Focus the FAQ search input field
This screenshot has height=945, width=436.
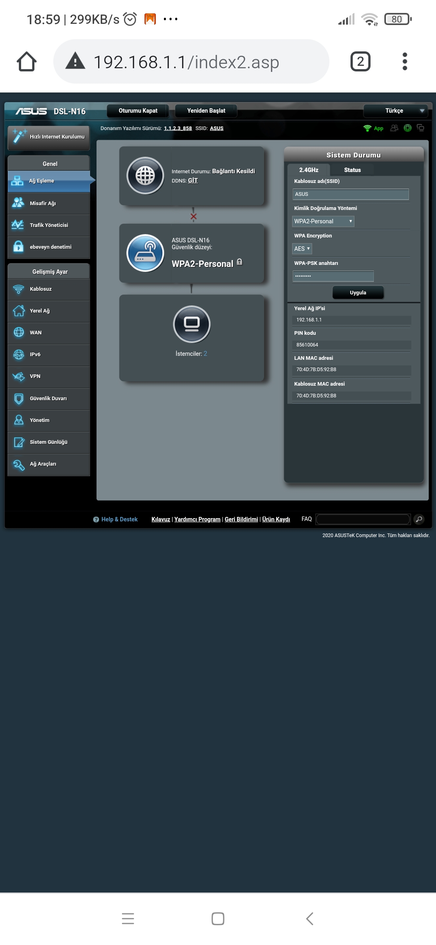[363, 519]
